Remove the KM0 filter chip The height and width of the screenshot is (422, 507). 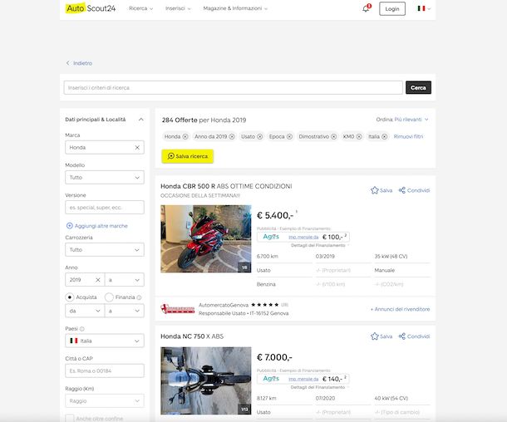point(359,137)
